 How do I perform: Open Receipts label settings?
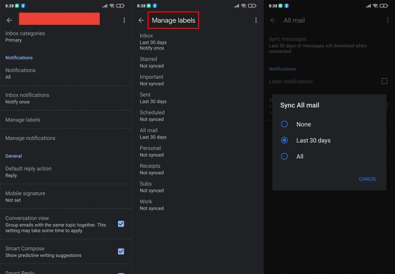[x=197, y=169]
